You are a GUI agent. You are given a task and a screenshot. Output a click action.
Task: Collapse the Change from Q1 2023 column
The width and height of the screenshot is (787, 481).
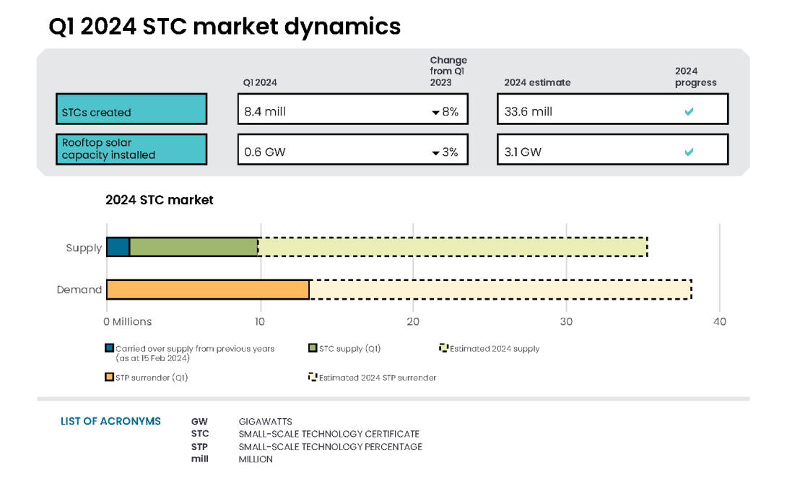448,71
